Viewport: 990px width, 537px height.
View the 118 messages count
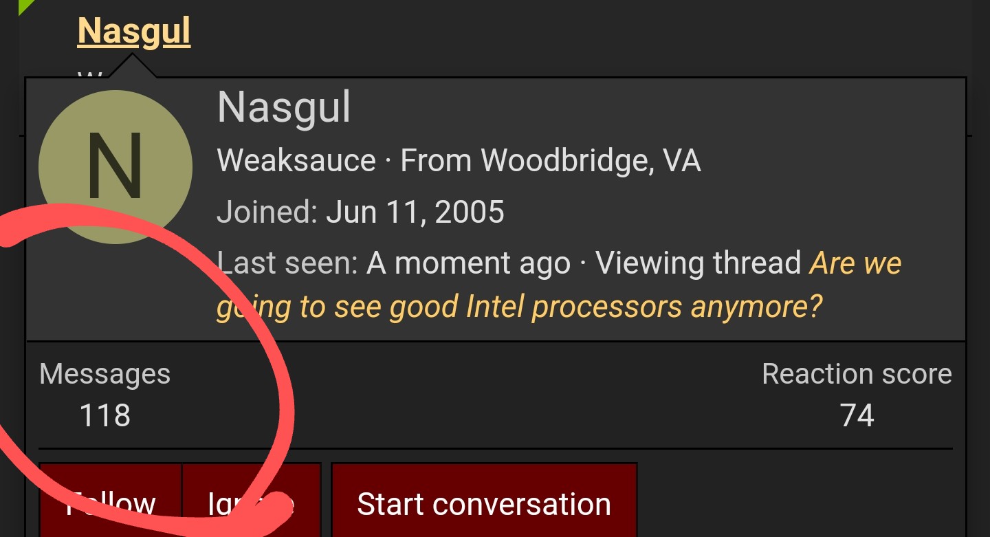tap(104, 415)
